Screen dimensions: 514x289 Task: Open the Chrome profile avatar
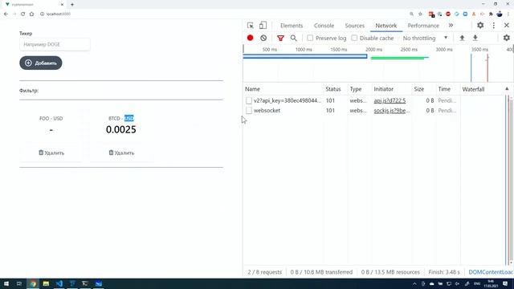[x=500, y=14]
